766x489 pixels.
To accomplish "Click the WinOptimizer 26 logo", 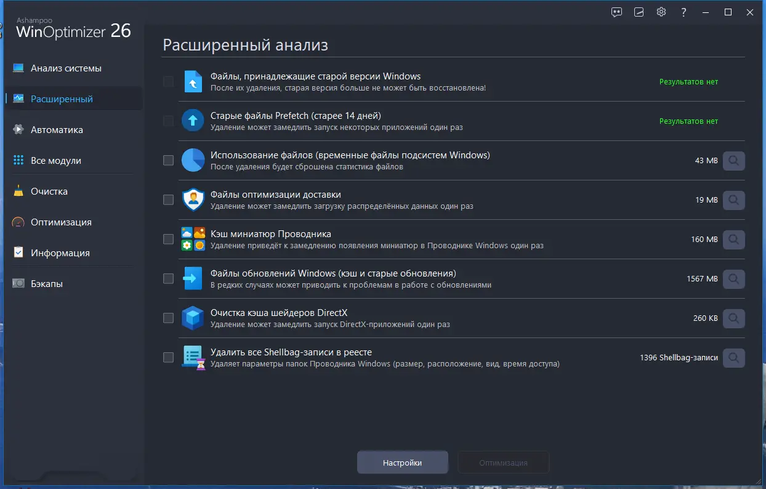I will pyautogui.click(x=74, y=29).
